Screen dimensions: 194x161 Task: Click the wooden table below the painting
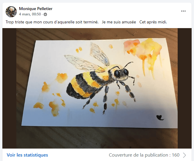[97, 138]
